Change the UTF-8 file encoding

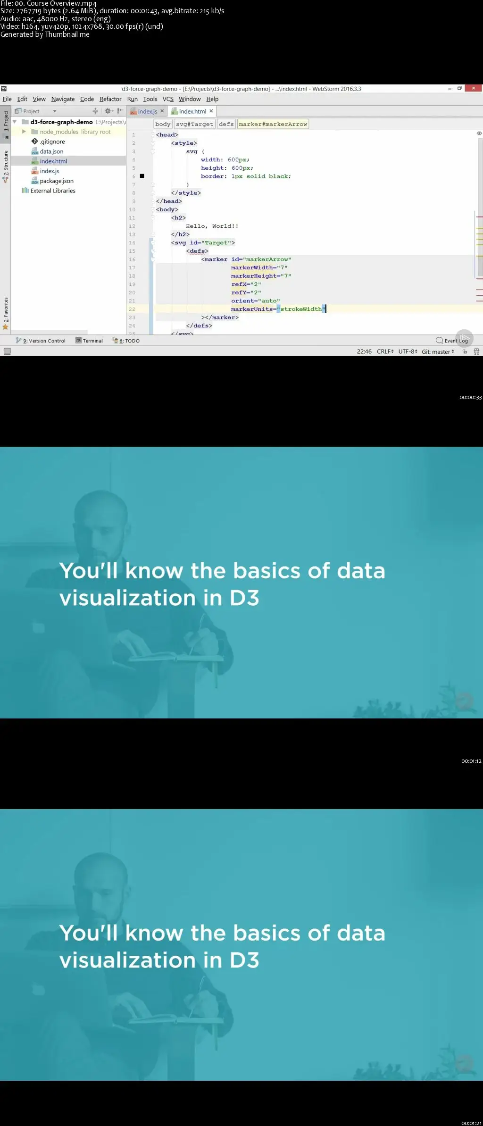click(408, 351)
